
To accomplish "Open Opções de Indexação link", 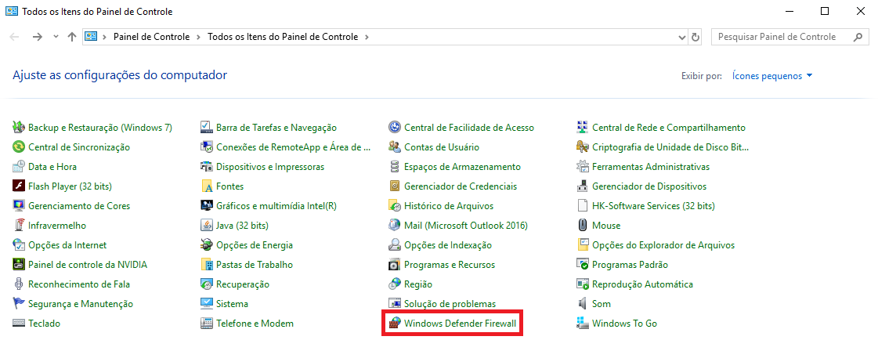I will [448, 245].
